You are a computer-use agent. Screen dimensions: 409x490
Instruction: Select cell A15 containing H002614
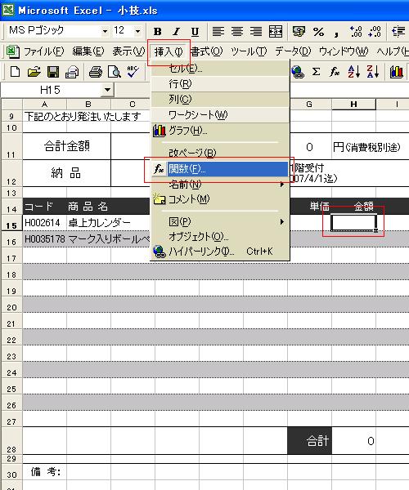(x=44, y=222)
